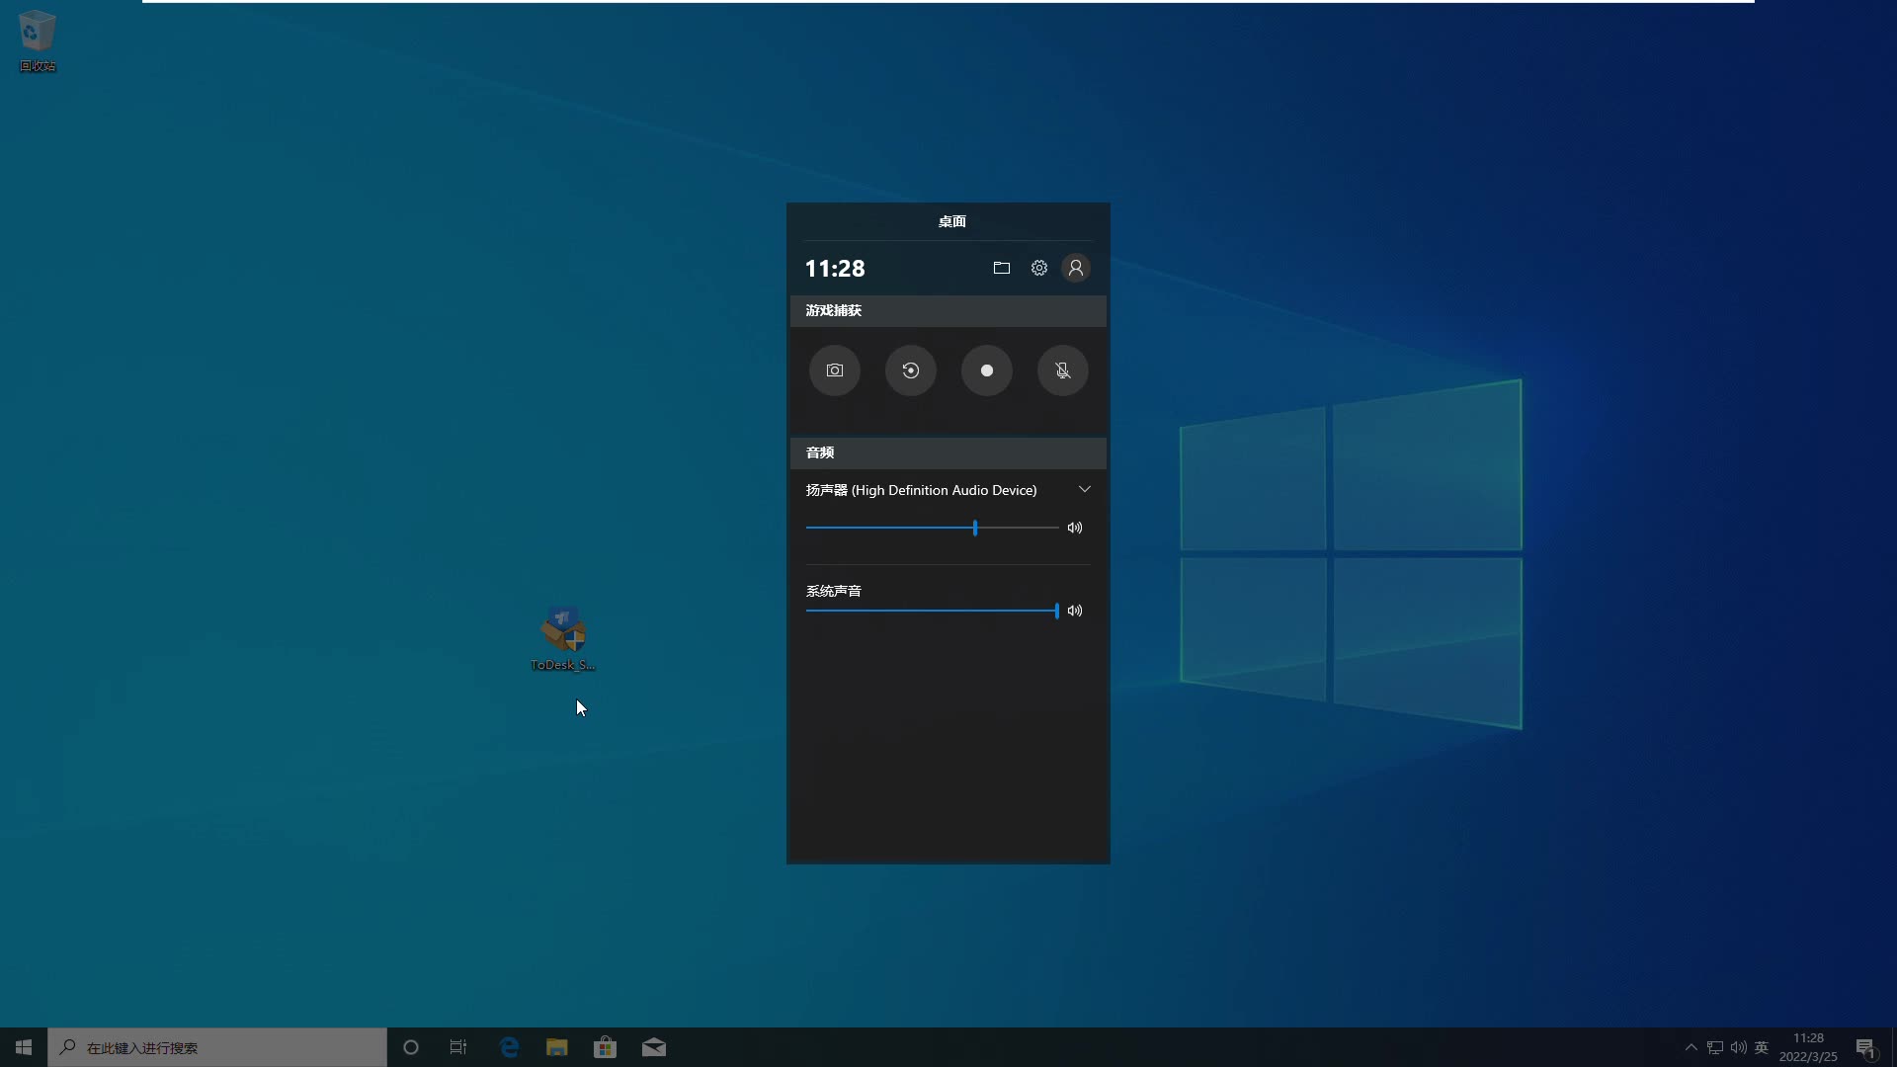Click the record last 30 seconds button
The height and width of the screenshot is (1067, 1897).
click(911, 370)
